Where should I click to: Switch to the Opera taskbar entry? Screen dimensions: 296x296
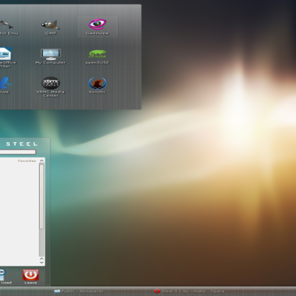click(x=189, y=292)
